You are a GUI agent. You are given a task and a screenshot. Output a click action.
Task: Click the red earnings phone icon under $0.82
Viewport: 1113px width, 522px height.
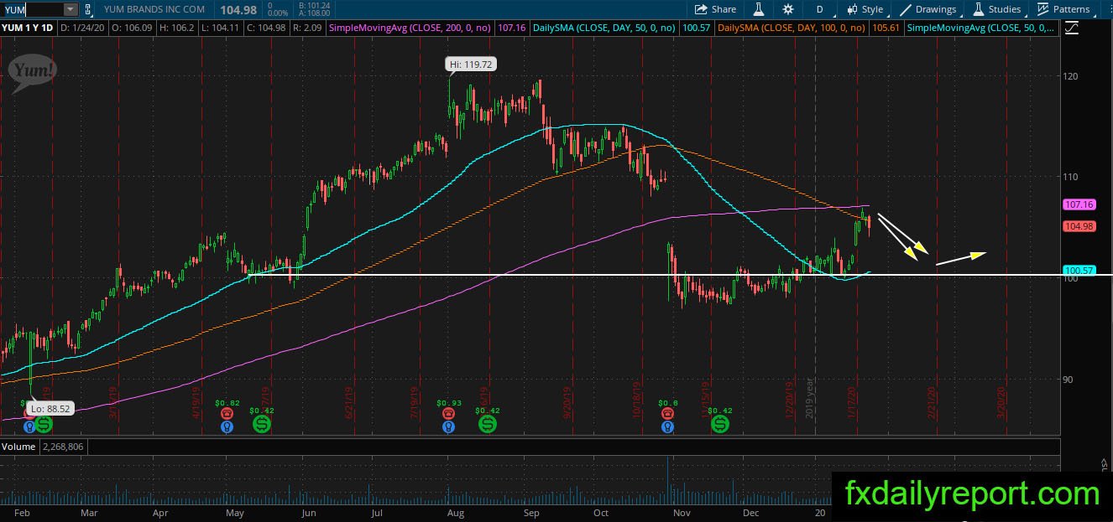226,414
